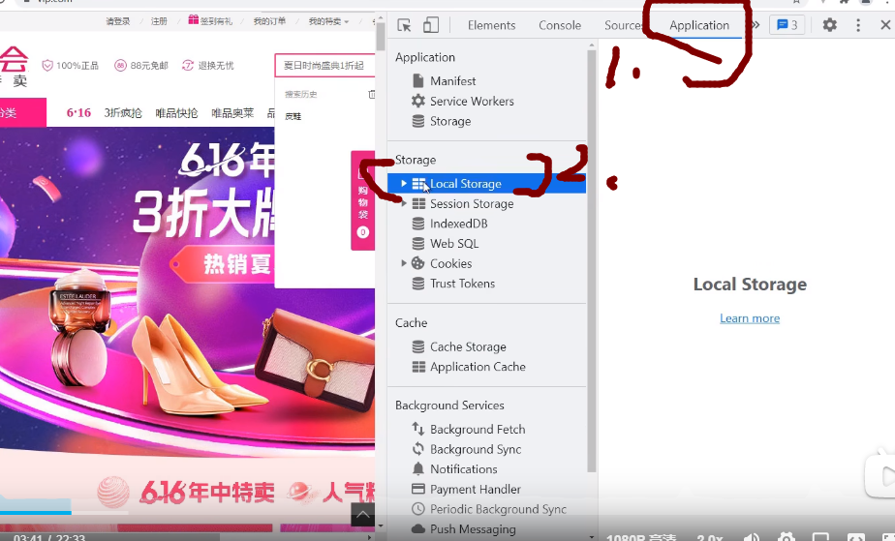Click the webpage vertical scrollbar thumb
The width and height of the screenshot is (895, 541).
pyautogui.click(x=381, y=36)
